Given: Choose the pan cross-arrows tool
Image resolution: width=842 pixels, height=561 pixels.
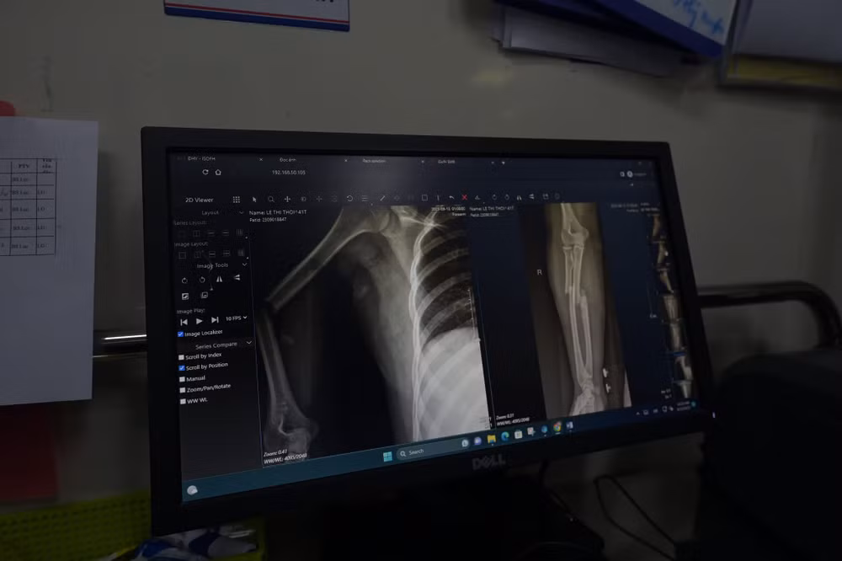Looking at the screenshot, I should click(x=287, y=200).
